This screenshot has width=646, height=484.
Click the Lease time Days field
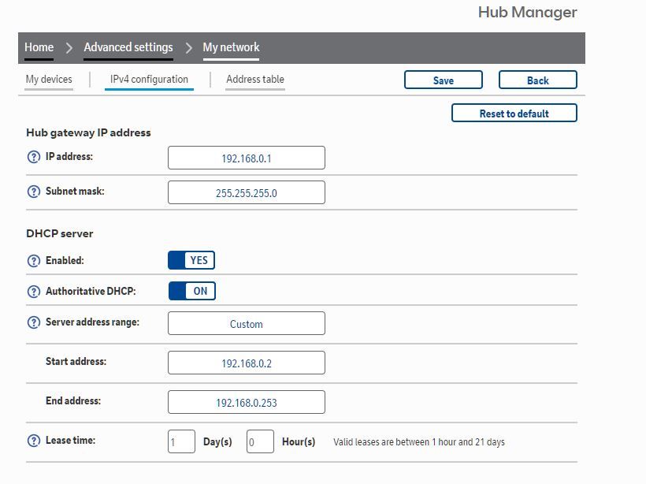[x=181, y=441]
